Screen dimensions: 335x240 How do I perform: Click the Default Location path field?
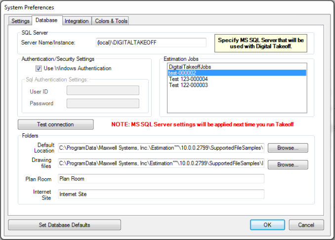click(161, 148)
